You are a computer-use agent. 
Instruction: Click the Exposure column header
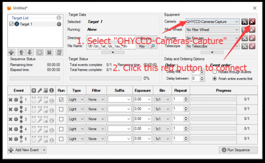click(x=143, y=90)
